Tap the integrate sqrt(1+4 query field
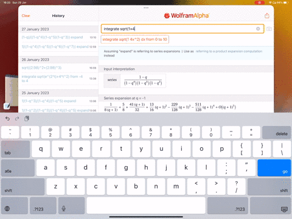The width and height of the screenshot is (292, 219). coord(182,29)
